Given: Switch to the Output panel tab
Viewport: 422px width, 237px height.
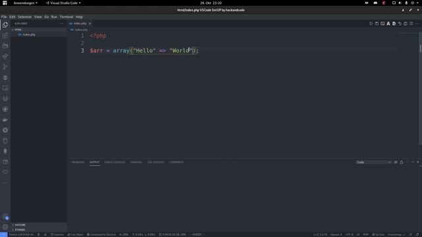Looking at the screenshot, I should coord(94,163).
